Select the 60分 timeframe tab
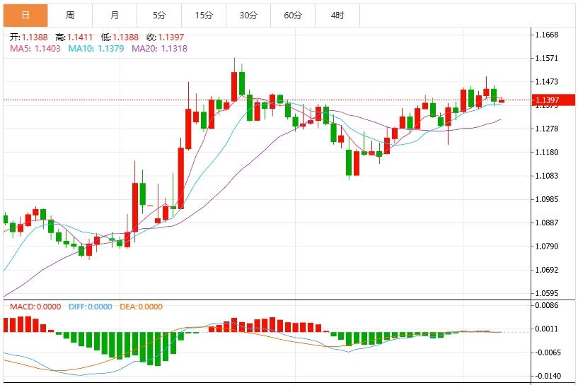578x385 pixels. click(x=293, y=15)
